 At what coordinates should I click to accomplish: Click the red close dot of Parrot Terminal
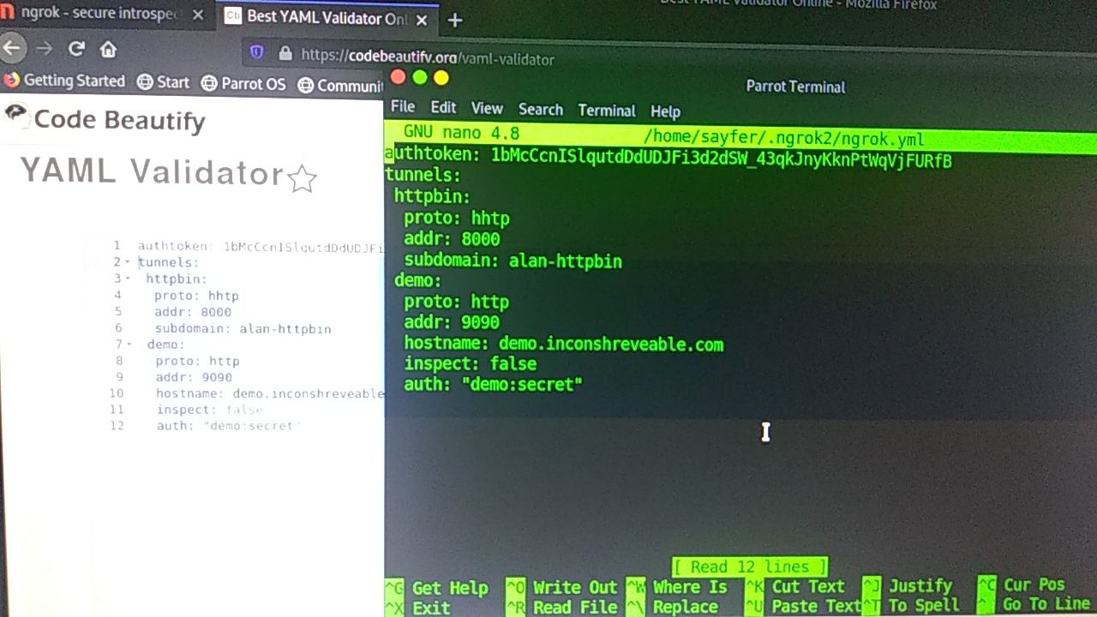coord(398,77)
